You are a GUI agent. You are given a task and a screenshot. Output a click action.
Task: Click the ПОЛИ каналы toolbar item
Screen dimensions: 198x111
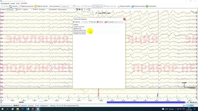(x=86, y=6)
